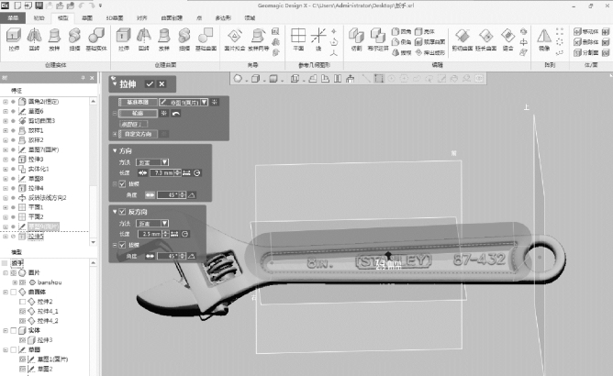The height and width of the screenshot is (376, 613).
Task: Collapse the 方向 section triangle
Action: coord(115,151)
